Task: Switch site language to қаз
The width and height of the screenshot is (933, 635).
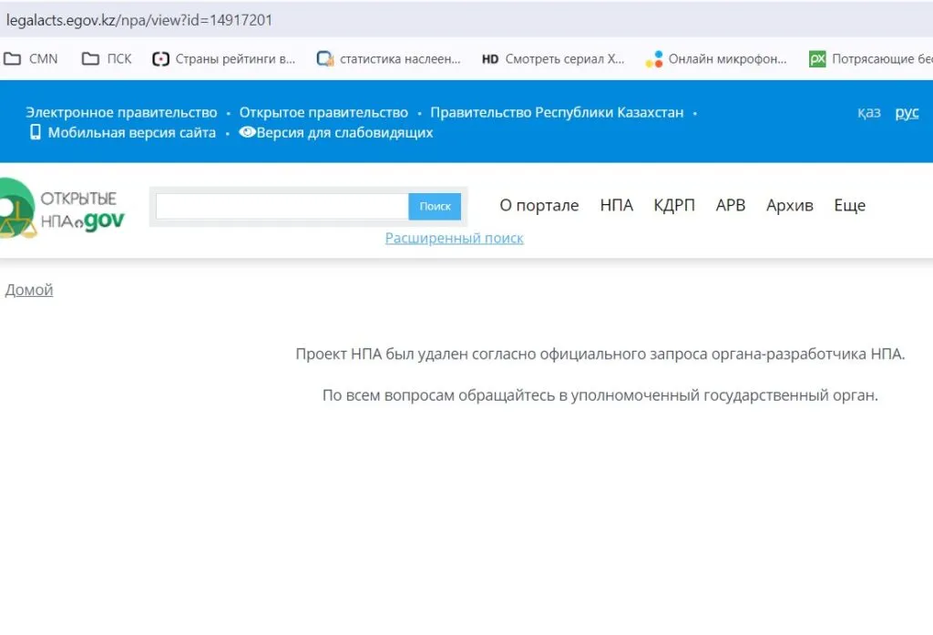Action: (868, 112)
